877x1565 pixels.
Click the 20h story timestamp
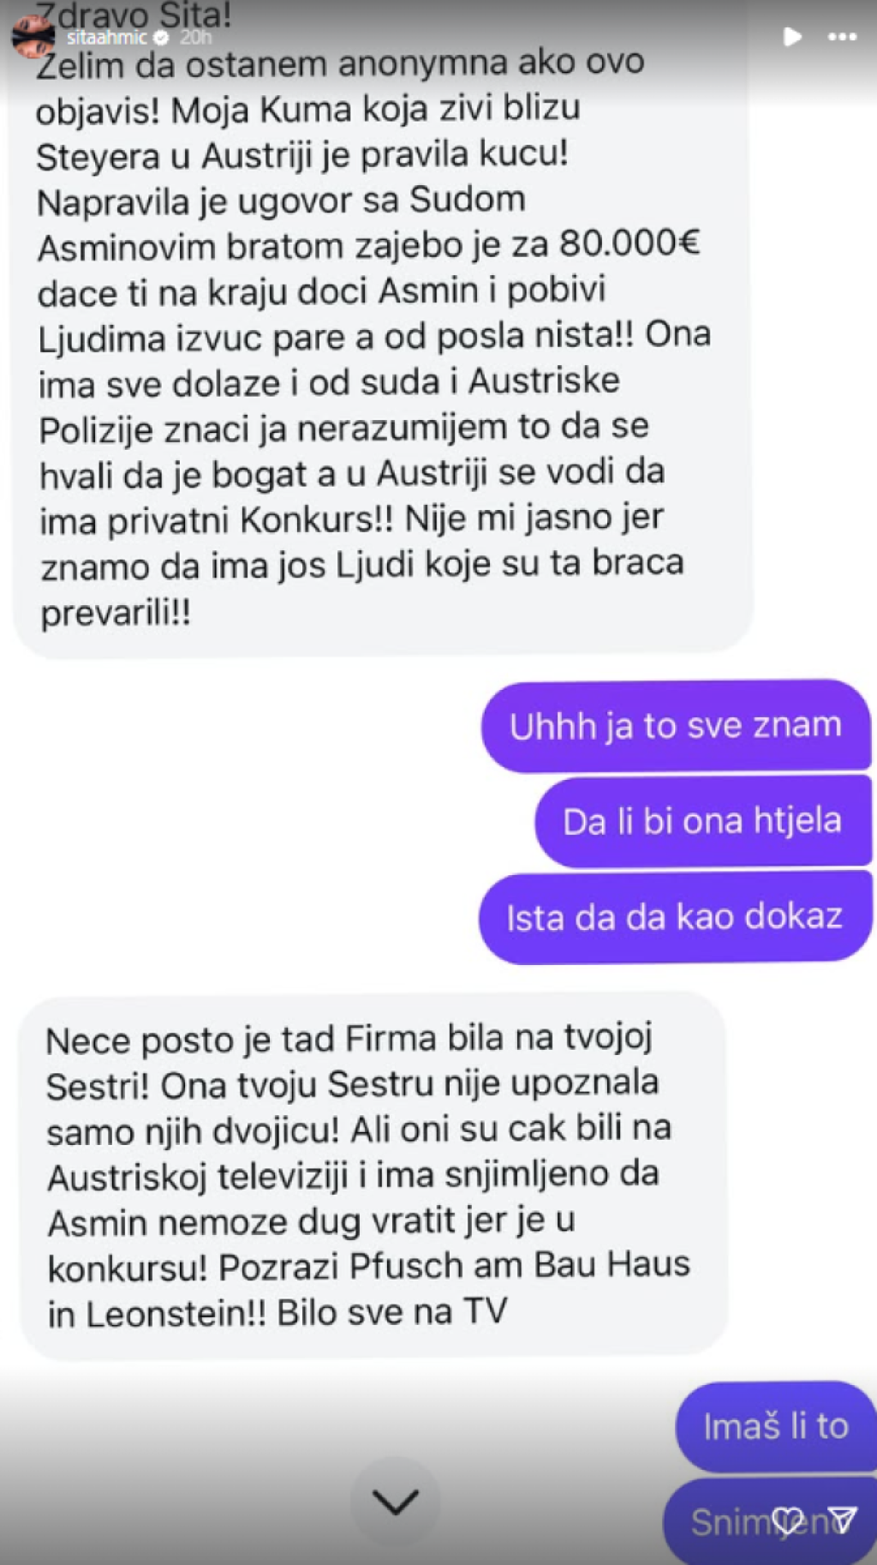click(195, 38)
